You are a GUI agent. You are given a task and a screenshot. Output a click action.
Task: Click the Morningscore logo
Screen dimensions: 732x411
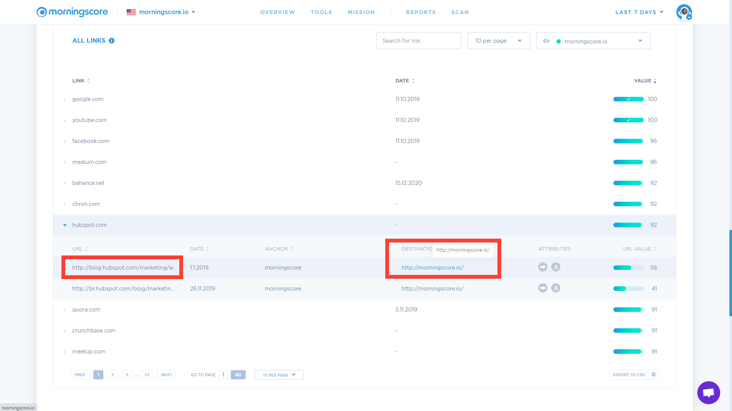tap(72, 12)
